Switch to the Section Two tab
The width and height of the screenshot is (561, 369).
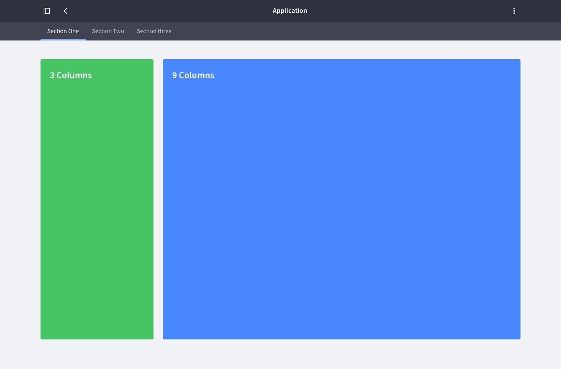(x=108, y=31)
